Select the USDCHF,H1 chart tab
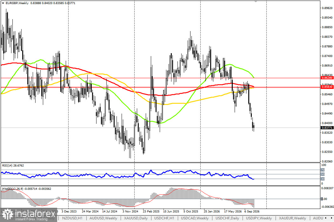This screenshot has width=334, height=222. coord(164,218)
